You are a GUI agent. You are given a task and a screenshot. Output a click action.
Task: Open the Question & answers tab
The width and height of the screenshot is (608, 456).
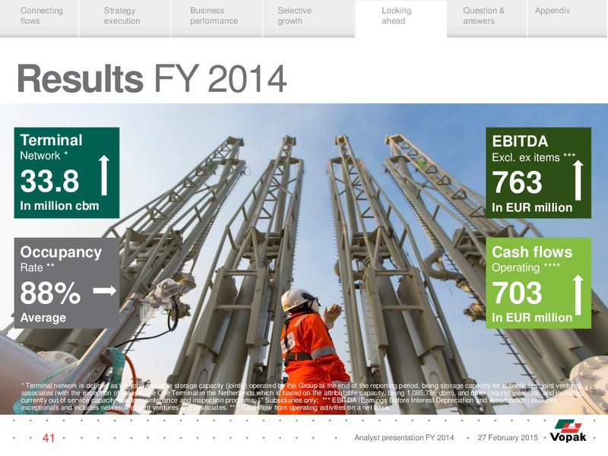pyautogui.click(x=486, y=18)
